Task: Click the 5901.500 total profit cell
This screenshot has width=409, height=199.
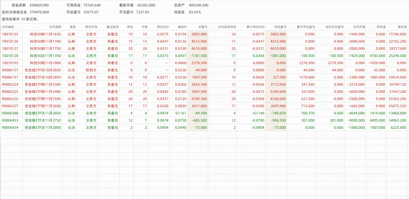Action: [x=199, y=92]
